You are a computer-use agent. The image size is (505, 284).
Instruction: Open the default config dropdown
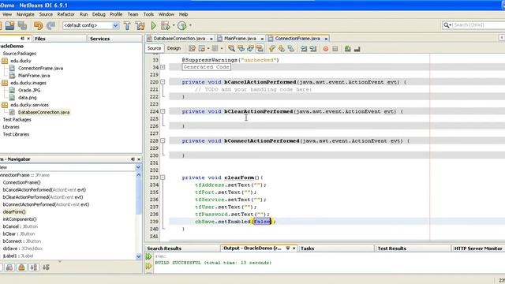point(115,25)
